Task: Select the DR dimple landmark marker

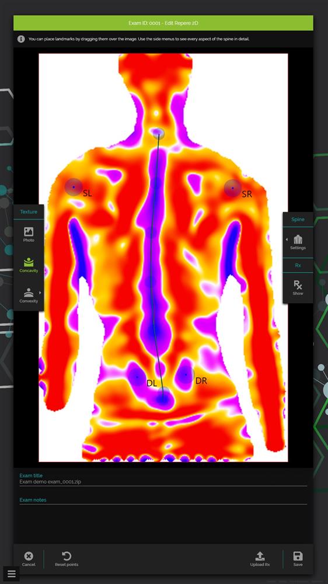Action: (x=186, y=375)
